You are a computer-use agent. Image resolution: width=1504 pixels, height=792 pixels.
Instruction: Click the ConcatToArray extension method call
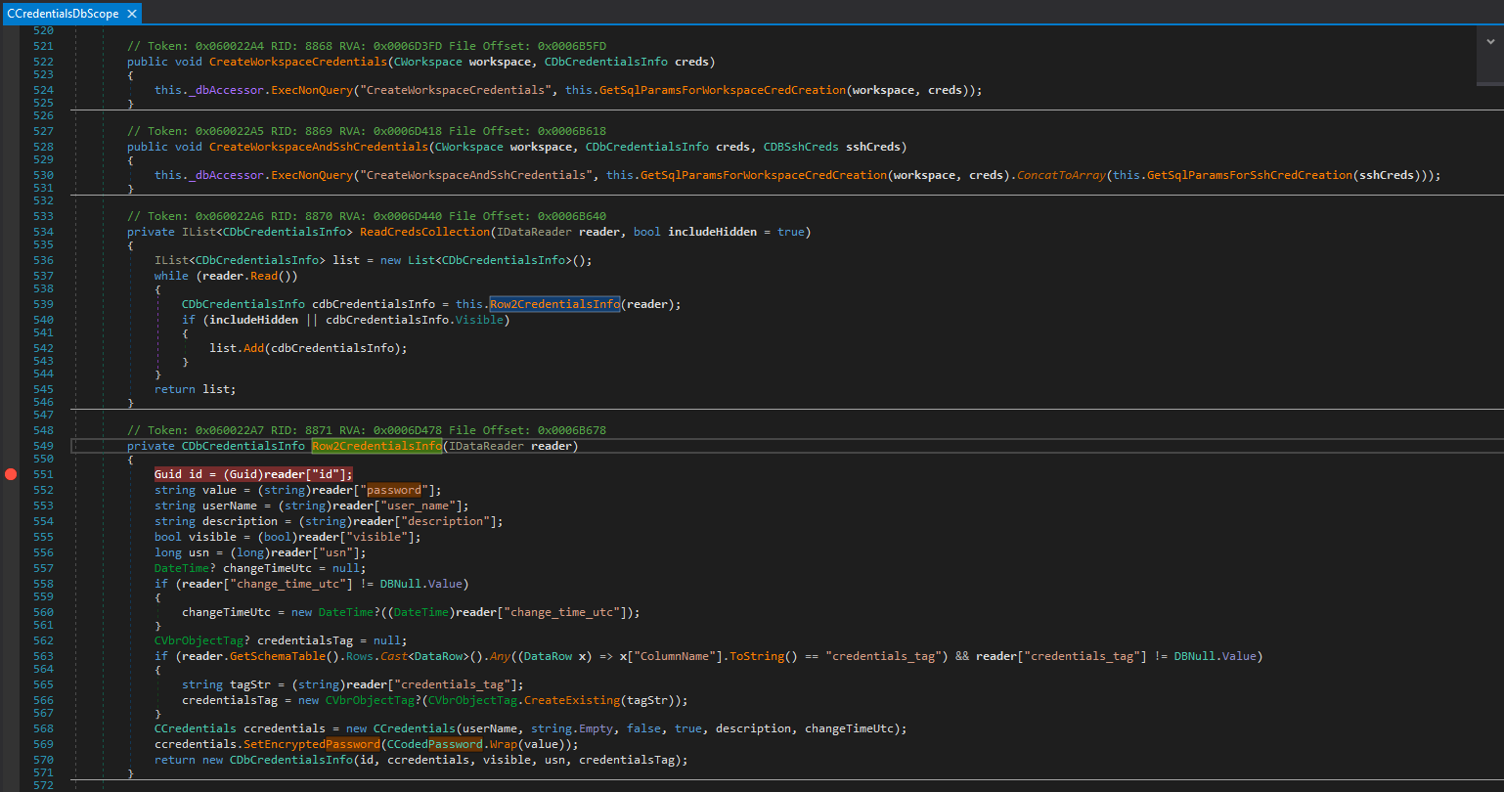click(x=1061, y=175)
